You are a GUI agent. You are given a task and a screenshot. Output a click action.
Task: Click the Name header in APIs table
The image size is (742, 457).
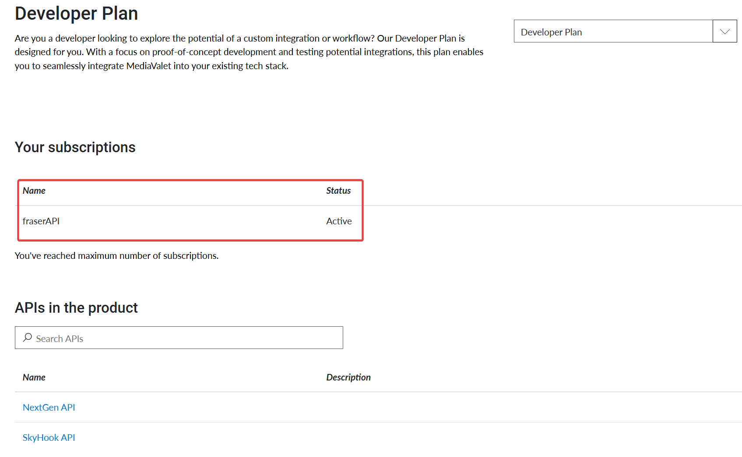tap(34, 377)
